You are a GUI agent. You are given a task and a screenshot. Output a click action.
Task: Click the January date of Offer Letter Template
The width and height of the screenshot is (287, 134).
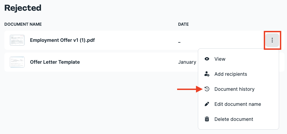[187, 62]
